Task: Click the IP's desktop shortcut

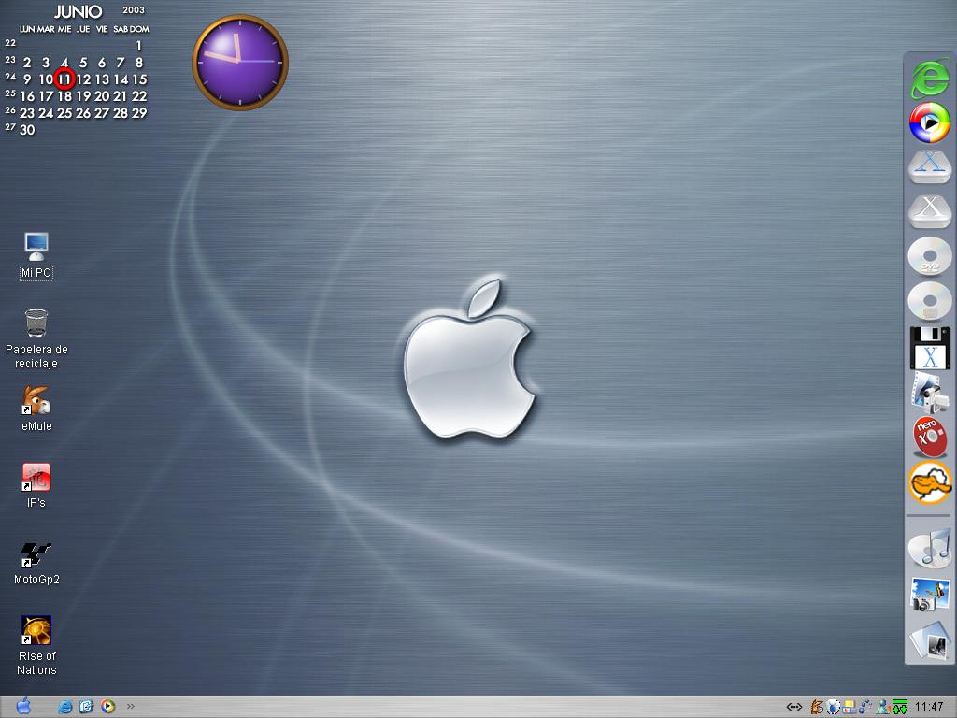Action: click(x=36, y=478)
